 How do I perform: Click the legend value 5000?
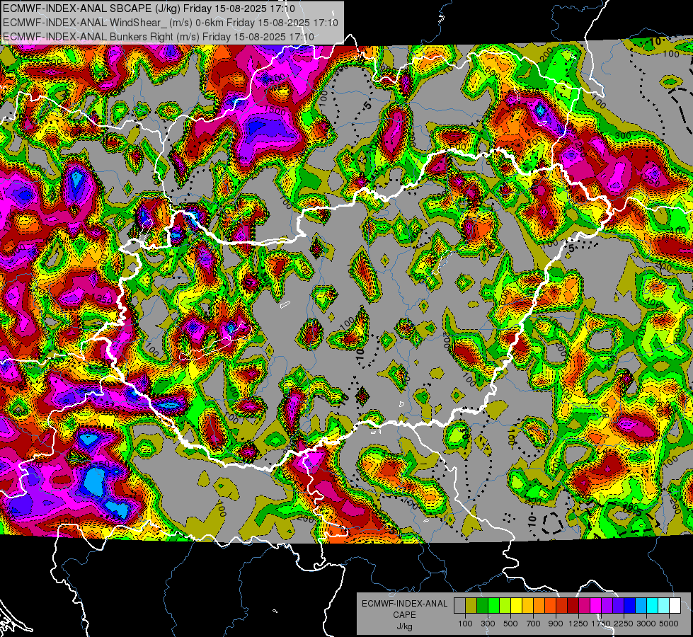669,624
